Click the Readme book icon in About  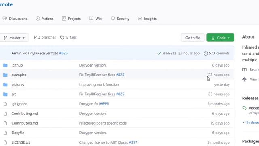pos(244,70)
